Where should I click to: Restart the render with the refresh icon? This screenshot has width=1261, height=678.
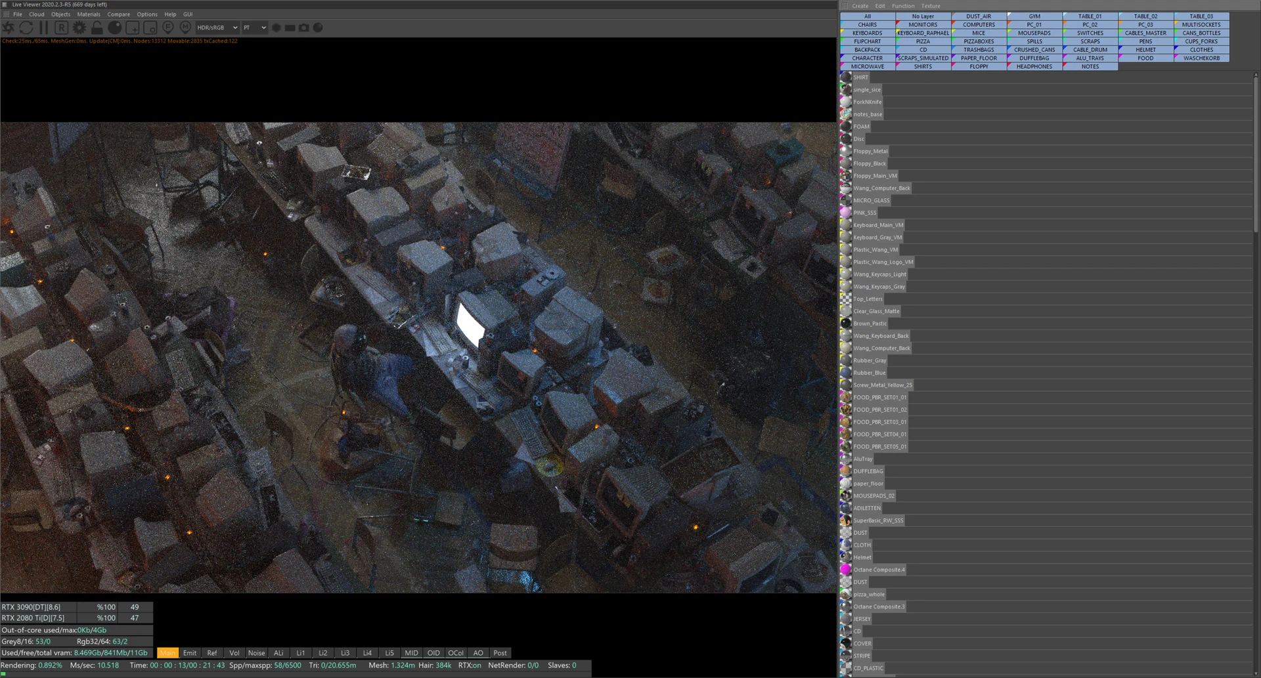pos(26,28)
